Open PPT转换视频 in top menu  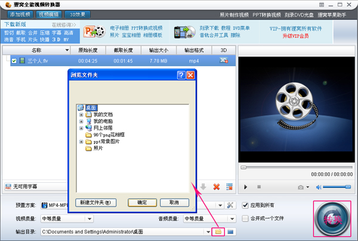pyautogui.click(x=267, y=15)
